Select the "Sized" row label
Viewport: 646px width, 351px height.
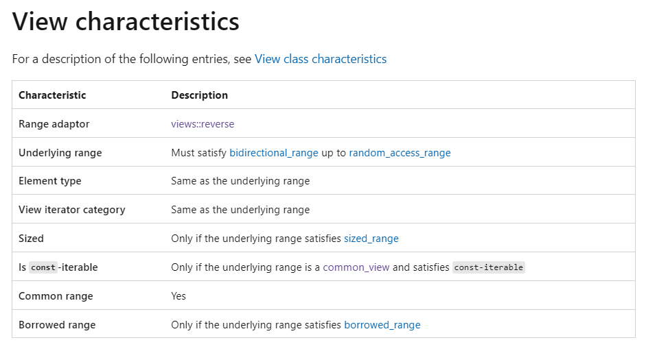[31, 239]
